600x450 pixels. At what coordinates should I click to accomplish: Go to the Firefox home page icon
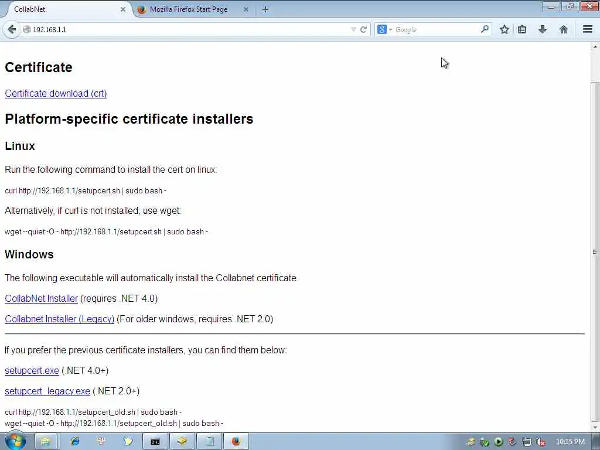[563, 29]
